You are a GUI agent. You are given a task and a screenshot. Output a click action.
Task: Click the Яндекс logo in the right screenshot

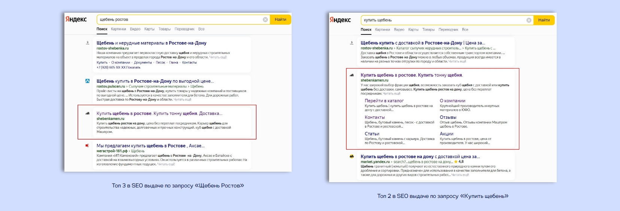pyautogui.click(x=340, y=20)
